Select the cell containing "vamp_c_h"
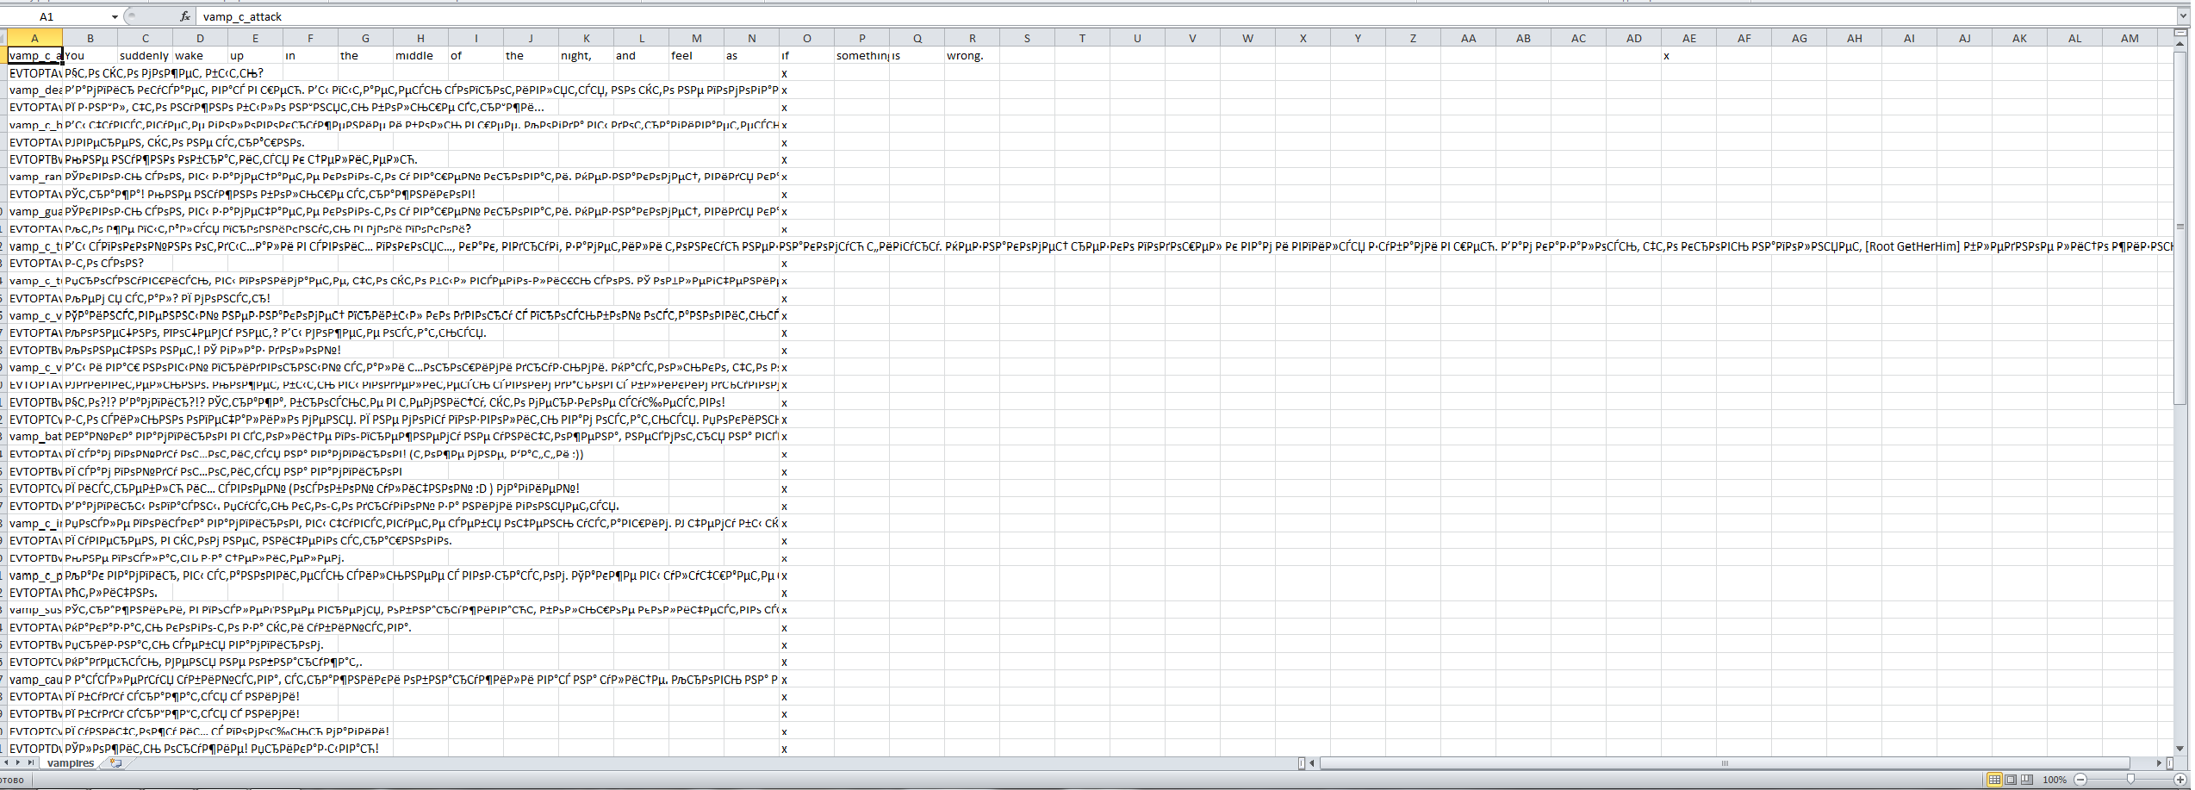Screen dimensions: 2195x790 point(34,125)
